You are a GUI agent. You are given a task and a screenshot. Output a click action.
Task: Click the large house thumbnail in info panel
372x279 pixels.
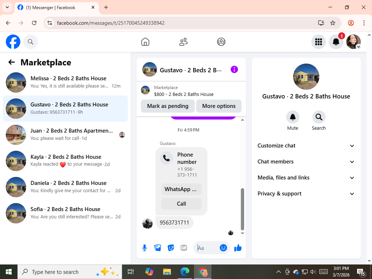click(x=306, y=77)
